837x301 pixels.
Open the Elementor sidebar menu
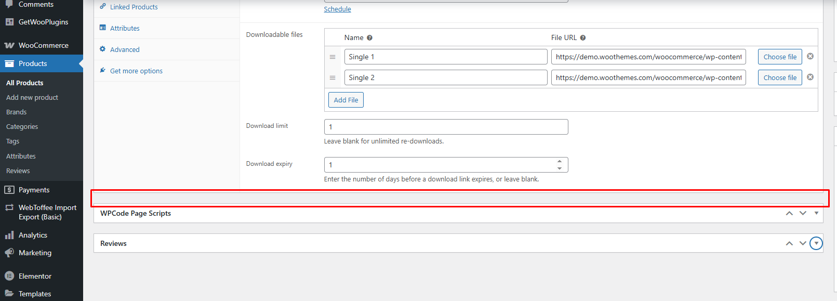(x=35, y=276)
